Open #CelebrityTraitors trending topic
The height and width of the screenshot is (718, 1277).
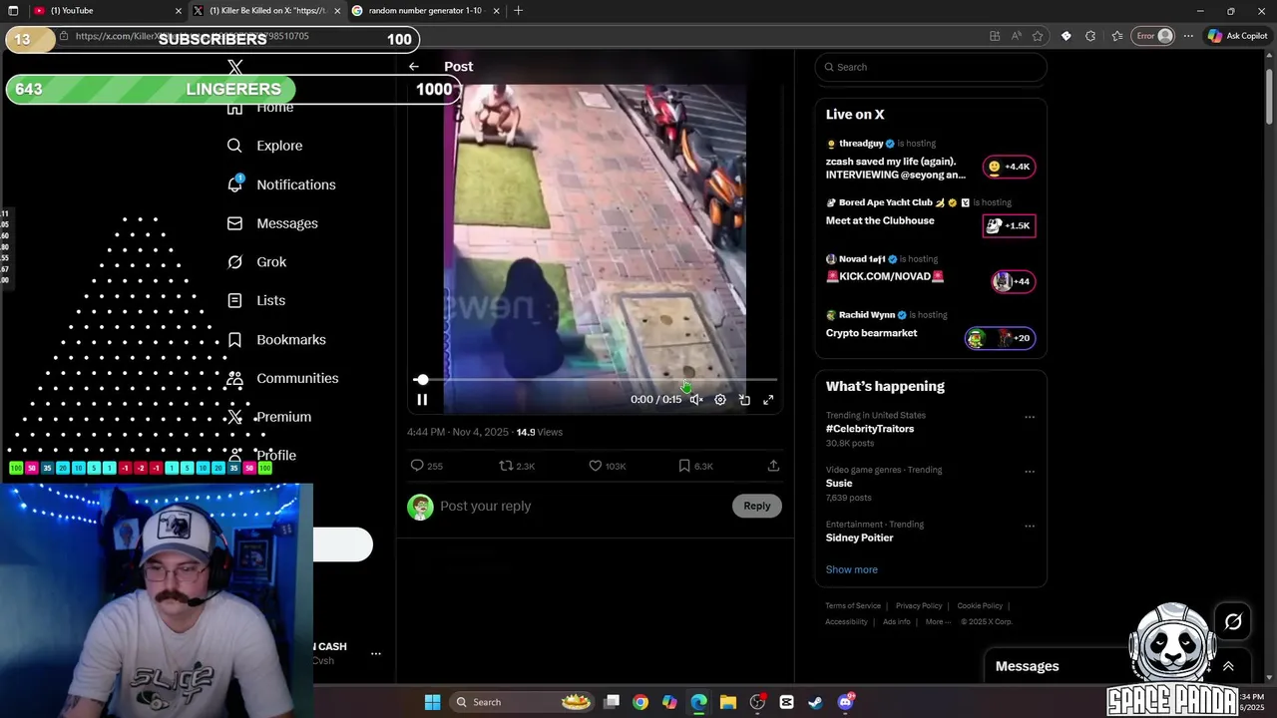[x=870, y=429]
